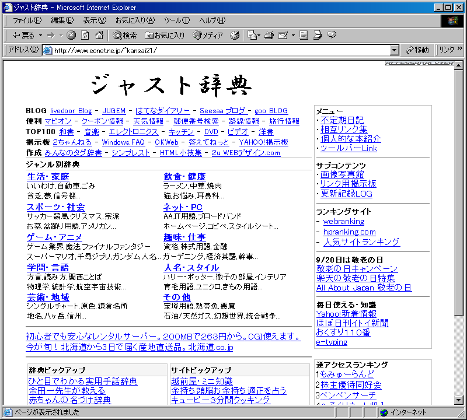Click the vertical scrollbar down arrow
This screenshot has height=420, width=467.
(459, 400)
